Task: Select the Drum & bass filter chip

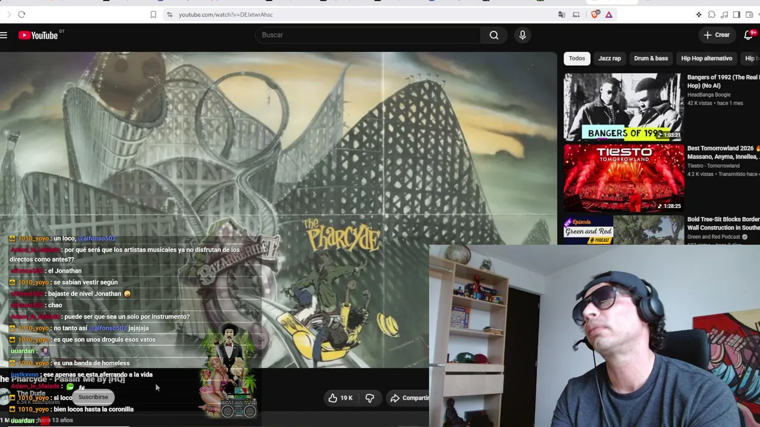Action: pos(651,58)
